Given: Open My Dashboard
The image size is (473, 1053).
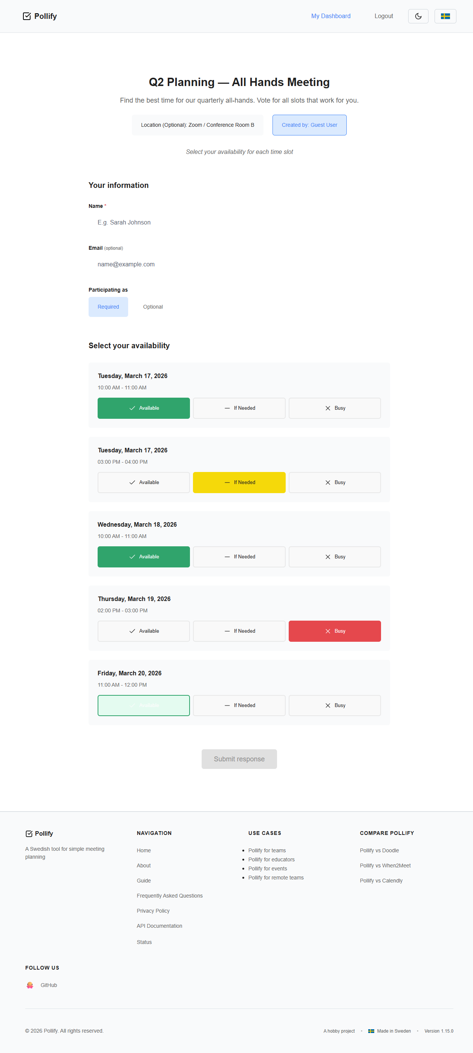Looking at the screenshot, I should (331, 16).
